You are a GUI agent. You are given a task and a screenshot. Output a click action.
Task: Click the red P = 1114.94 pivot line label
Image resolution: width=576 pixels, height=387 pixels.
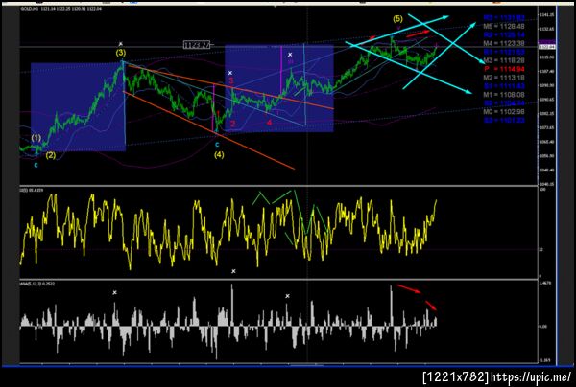click(504, 69)
